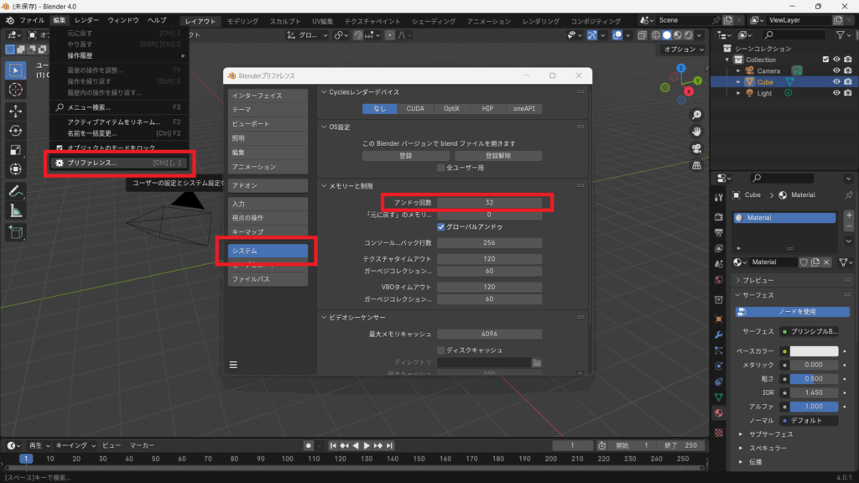Open the ファイル menu
The width and height of the screenshot is (859, 483).
point(32,20)
